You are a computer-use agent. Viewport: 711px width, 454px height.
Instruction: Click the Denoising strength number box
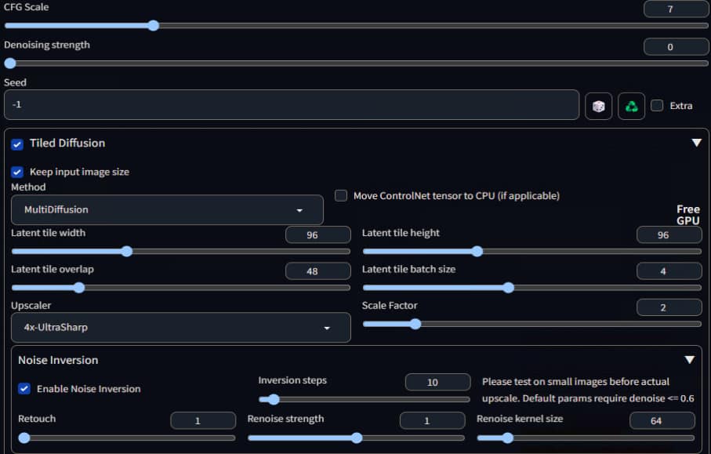pyautogui.click(x=670, y=47)
